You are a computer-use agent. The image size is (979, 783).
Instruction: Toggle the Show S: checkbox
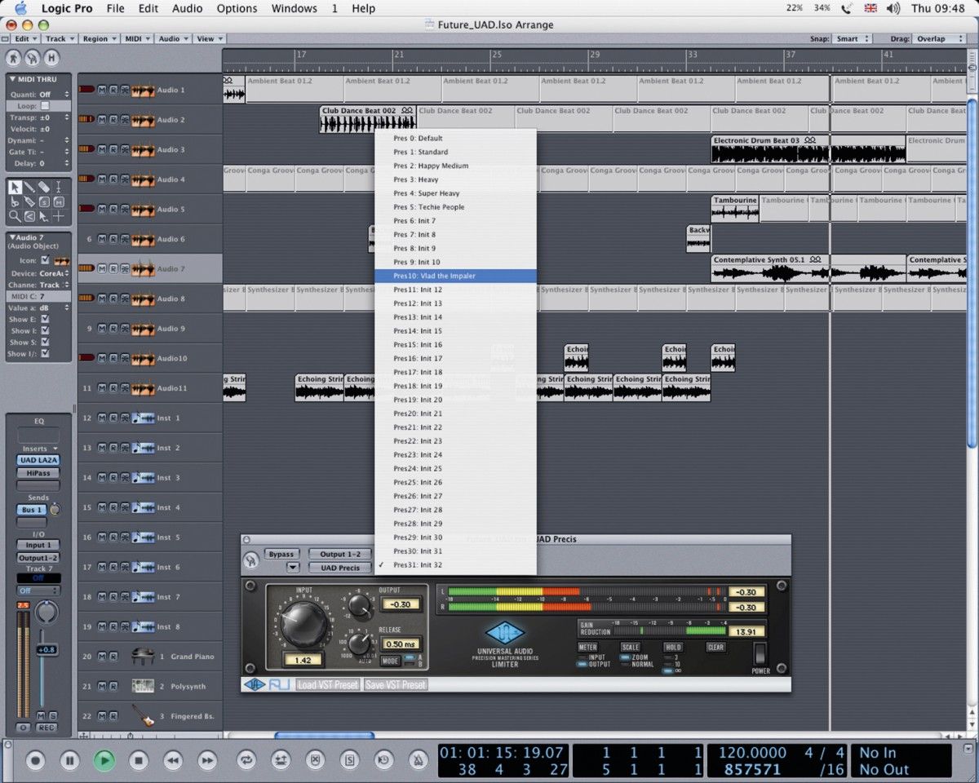point(45,343)
